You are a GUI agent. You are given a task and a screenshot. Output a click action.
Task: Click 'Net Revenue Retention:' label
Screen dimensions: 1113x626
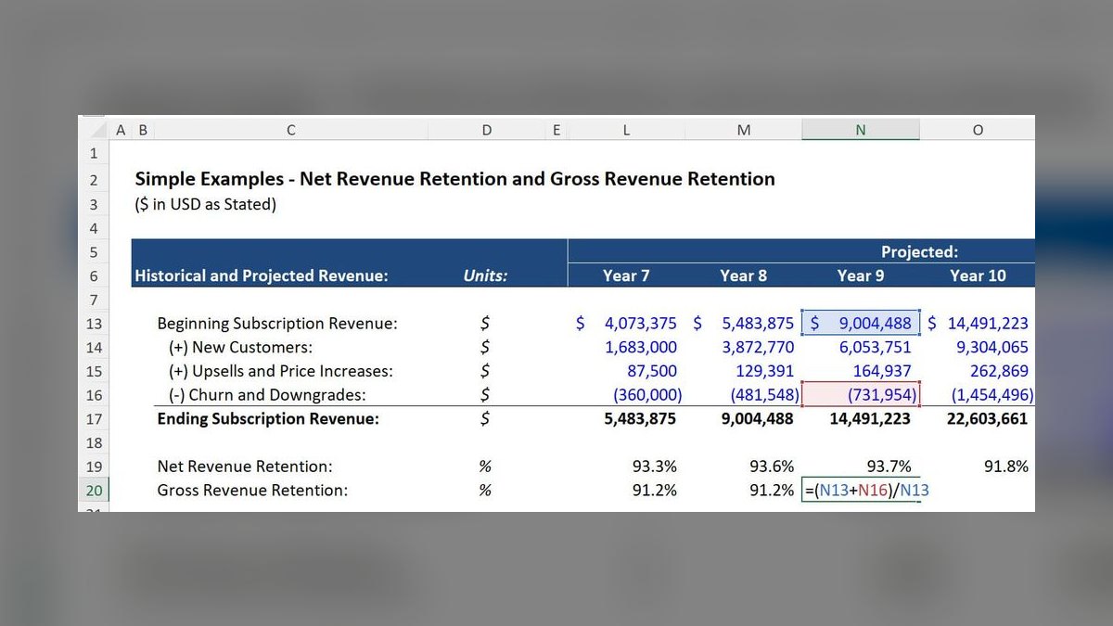[245, 466]
